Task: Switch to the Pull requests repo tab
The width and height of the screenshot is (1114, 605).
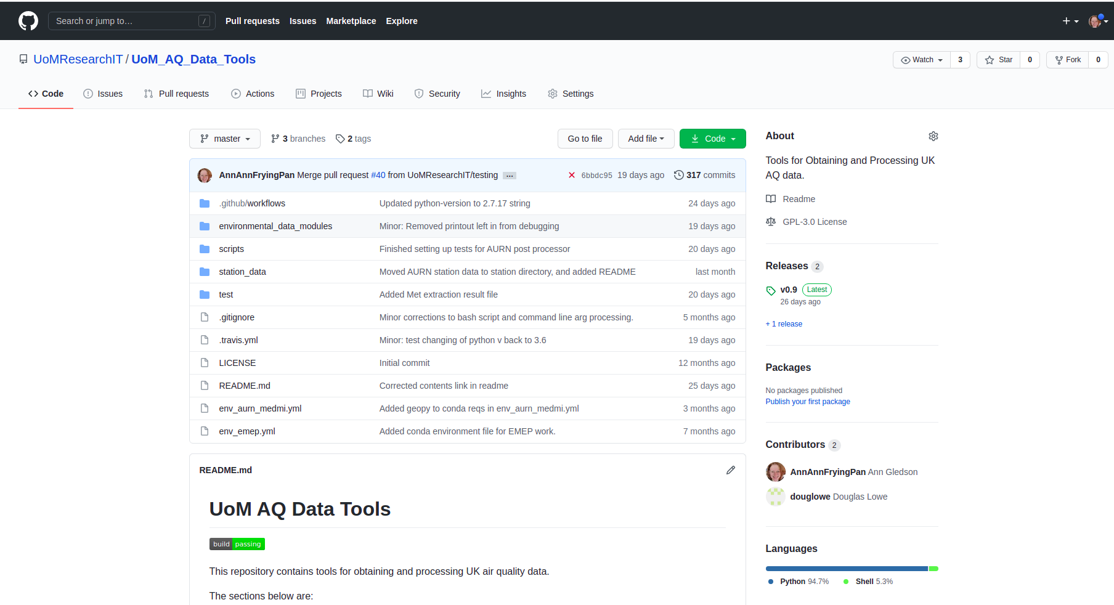Action: point(176,94)
